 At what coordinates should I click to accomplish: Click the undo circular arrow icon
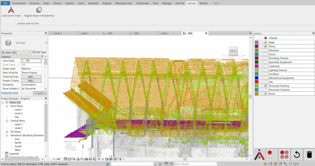pyautogui.click(x=297, y=155)
